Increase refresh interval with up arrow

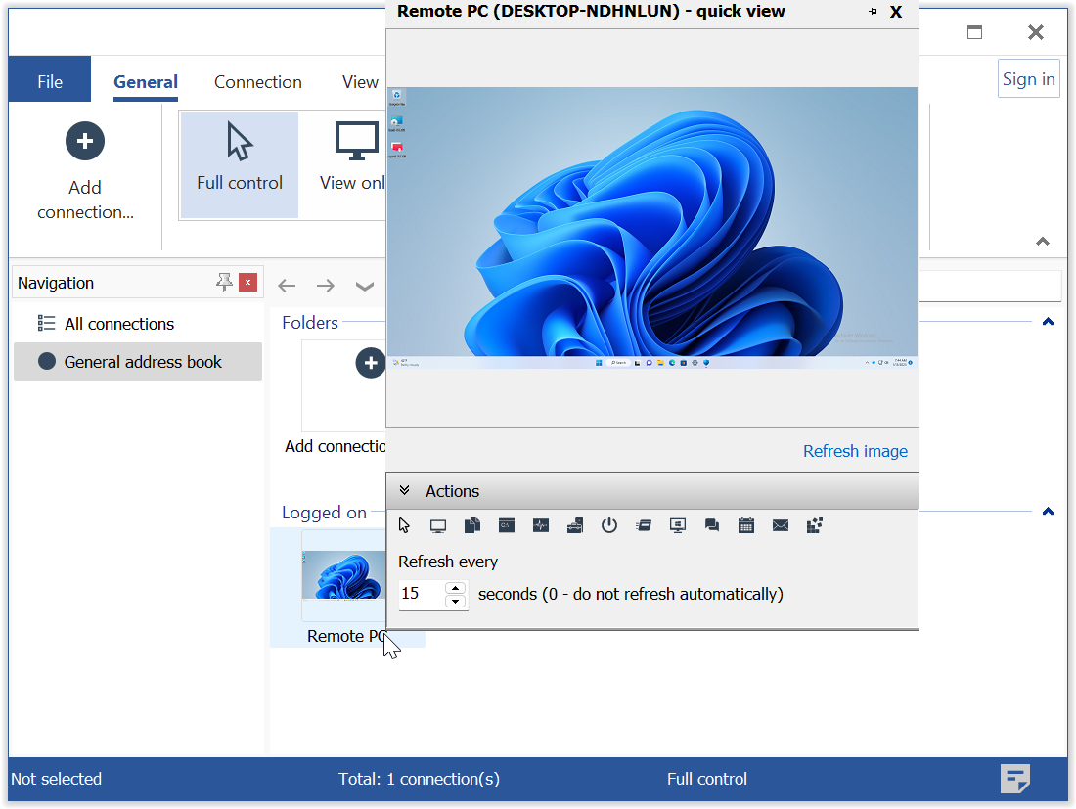(x=456, y=588)
